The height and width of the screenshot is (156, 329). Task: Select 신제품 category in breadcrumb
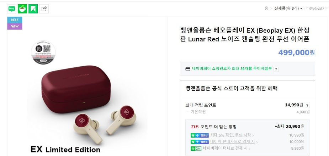pyautogui.click(x=280, y=9)
